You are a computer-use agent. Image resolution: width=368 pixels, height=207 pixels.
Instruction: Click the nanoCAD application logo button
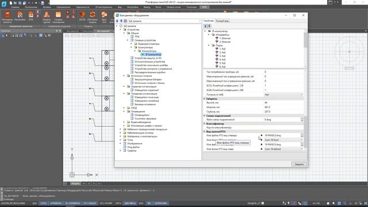(4, 3)
